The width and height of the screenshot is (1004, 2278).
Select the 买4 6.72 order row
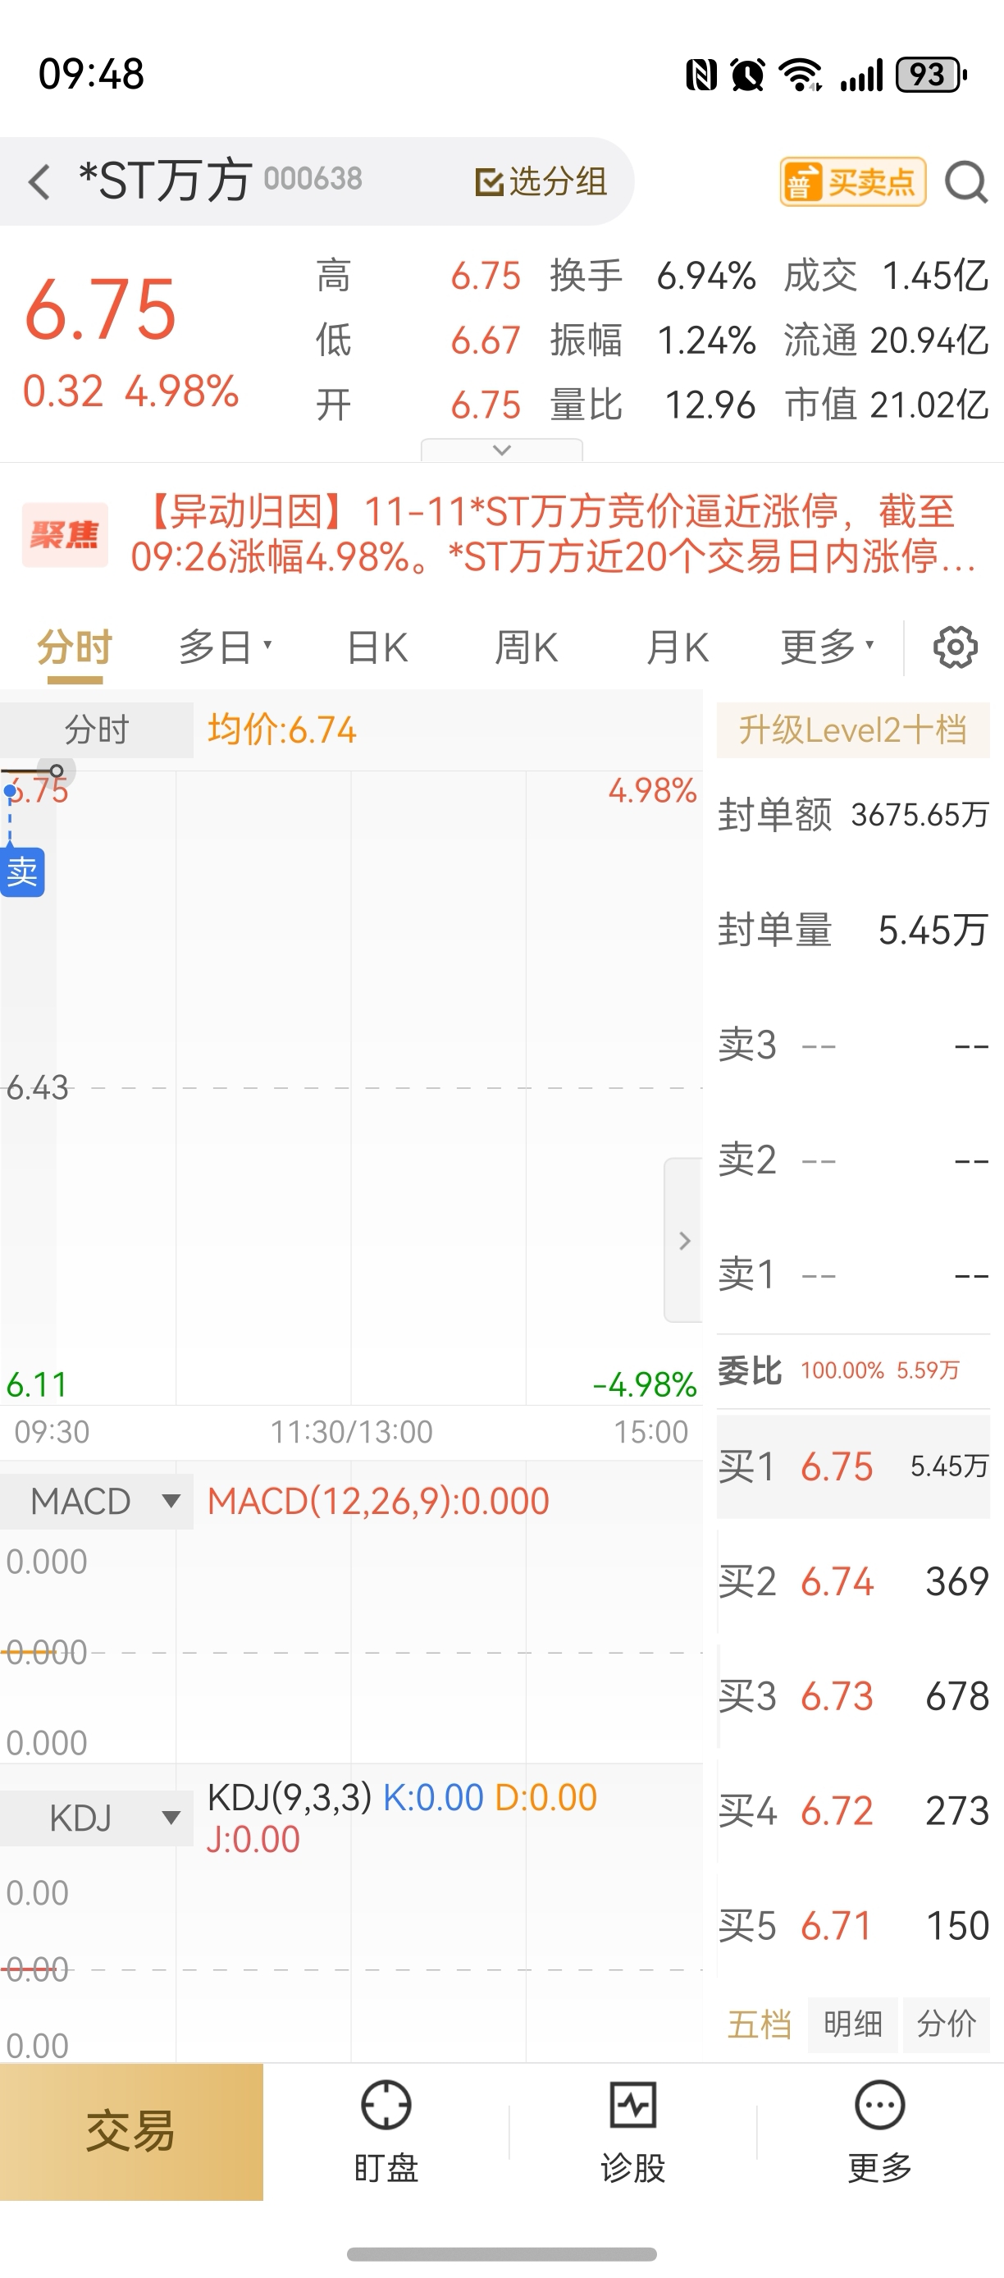[853, 1811]
